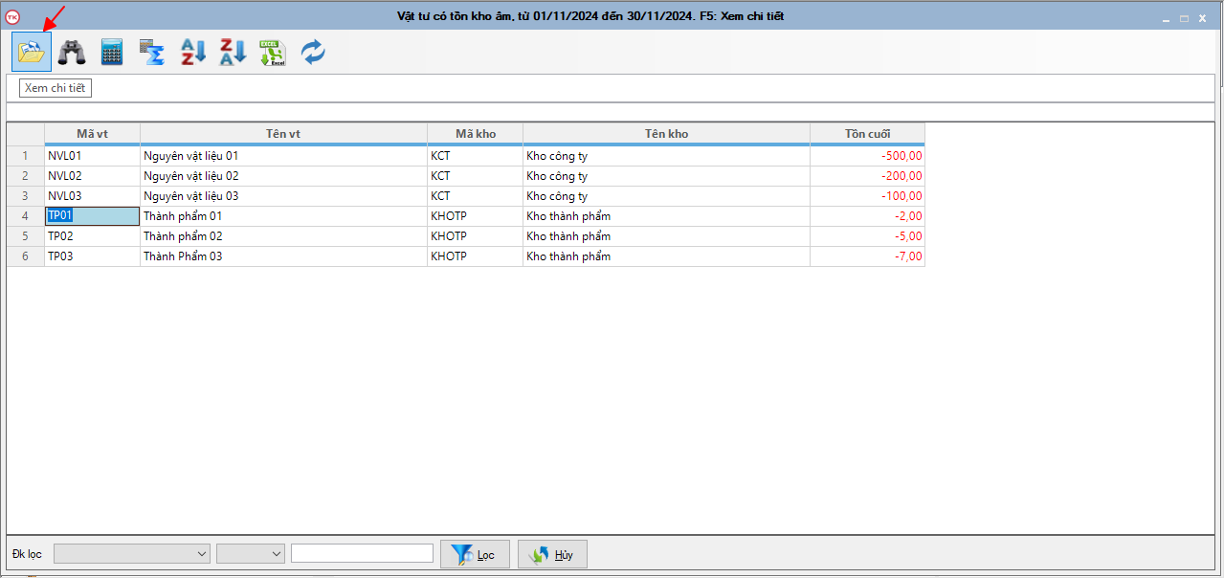
Task: Click the Tồn cuối column header
Action: [867, 134]
